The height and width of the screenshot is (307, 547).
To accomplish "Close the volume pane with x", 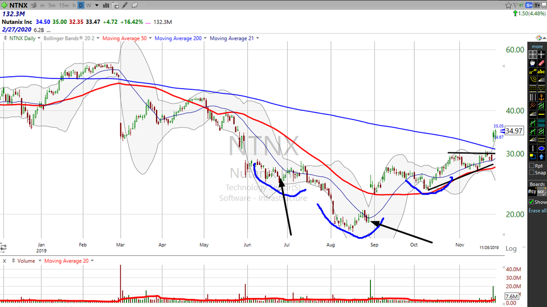I will [4, 261].
